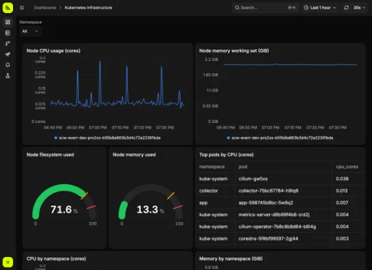
Task: Open the dashboards sidebar icon
Action: click(x=7, y=22)
